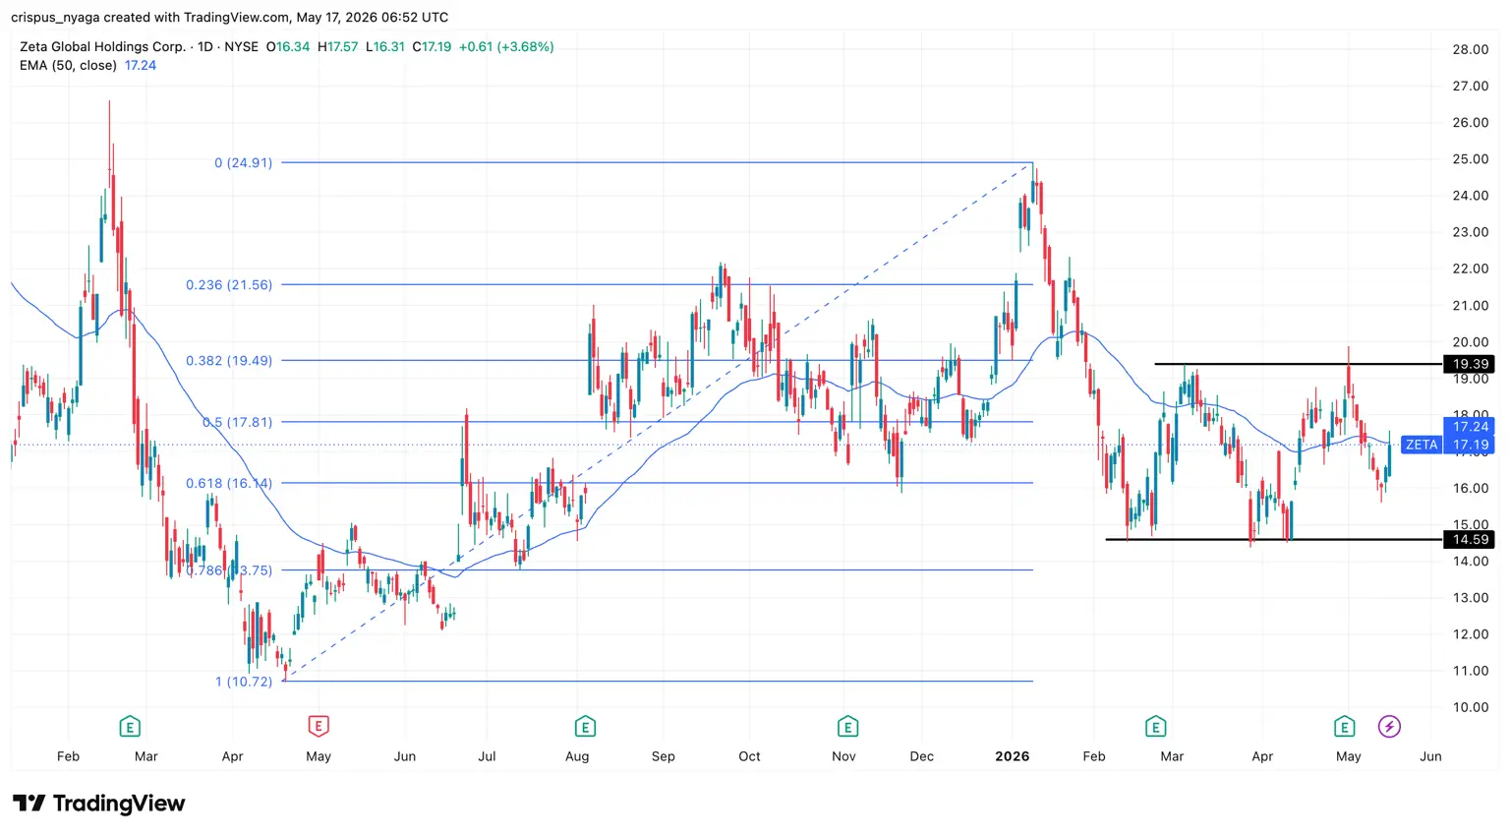Click the Dec label on time axis
This screenshot has width=1510, height=836.
click(x=922, y=756)
